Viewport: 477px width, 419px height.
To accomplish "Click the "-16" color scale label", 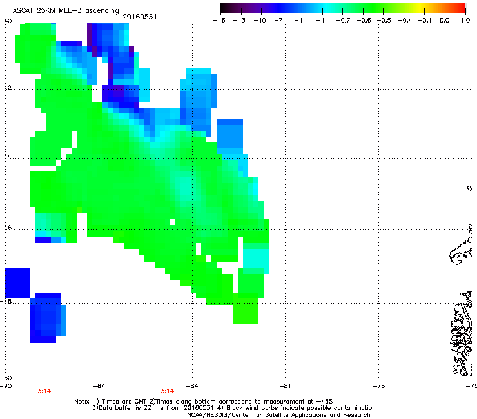I will tap(219, 21).
